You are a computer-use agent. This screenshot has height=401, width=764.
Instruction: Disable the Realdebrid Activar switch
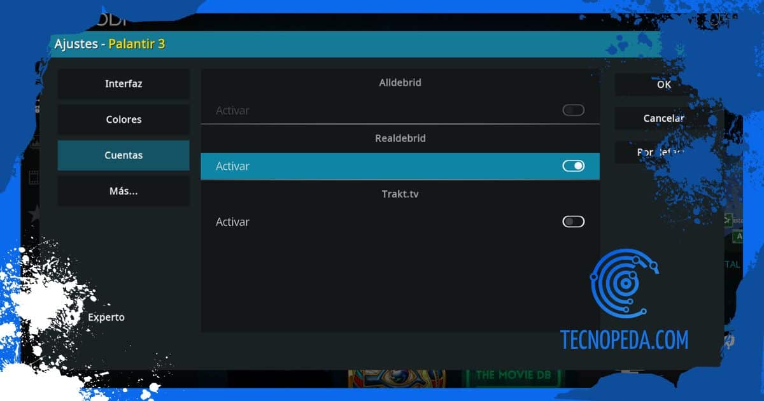573,166
